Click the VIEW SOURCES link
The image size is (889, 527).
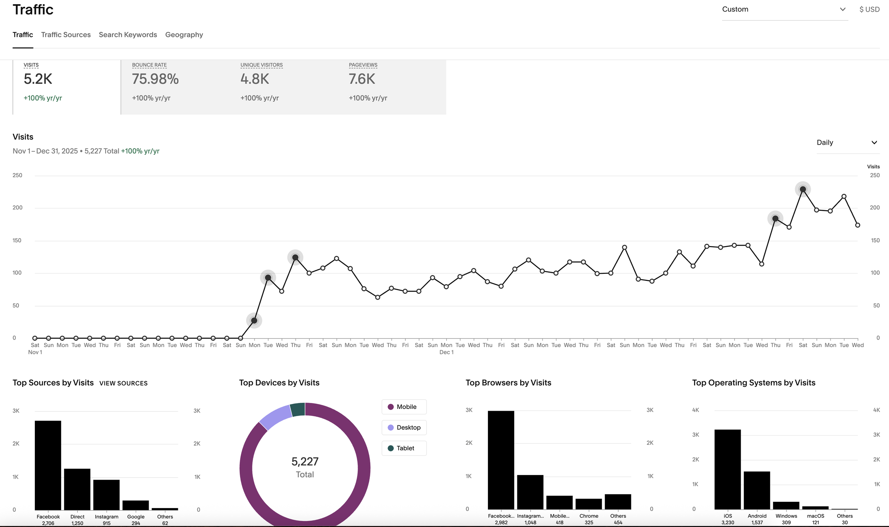[123, 383]
